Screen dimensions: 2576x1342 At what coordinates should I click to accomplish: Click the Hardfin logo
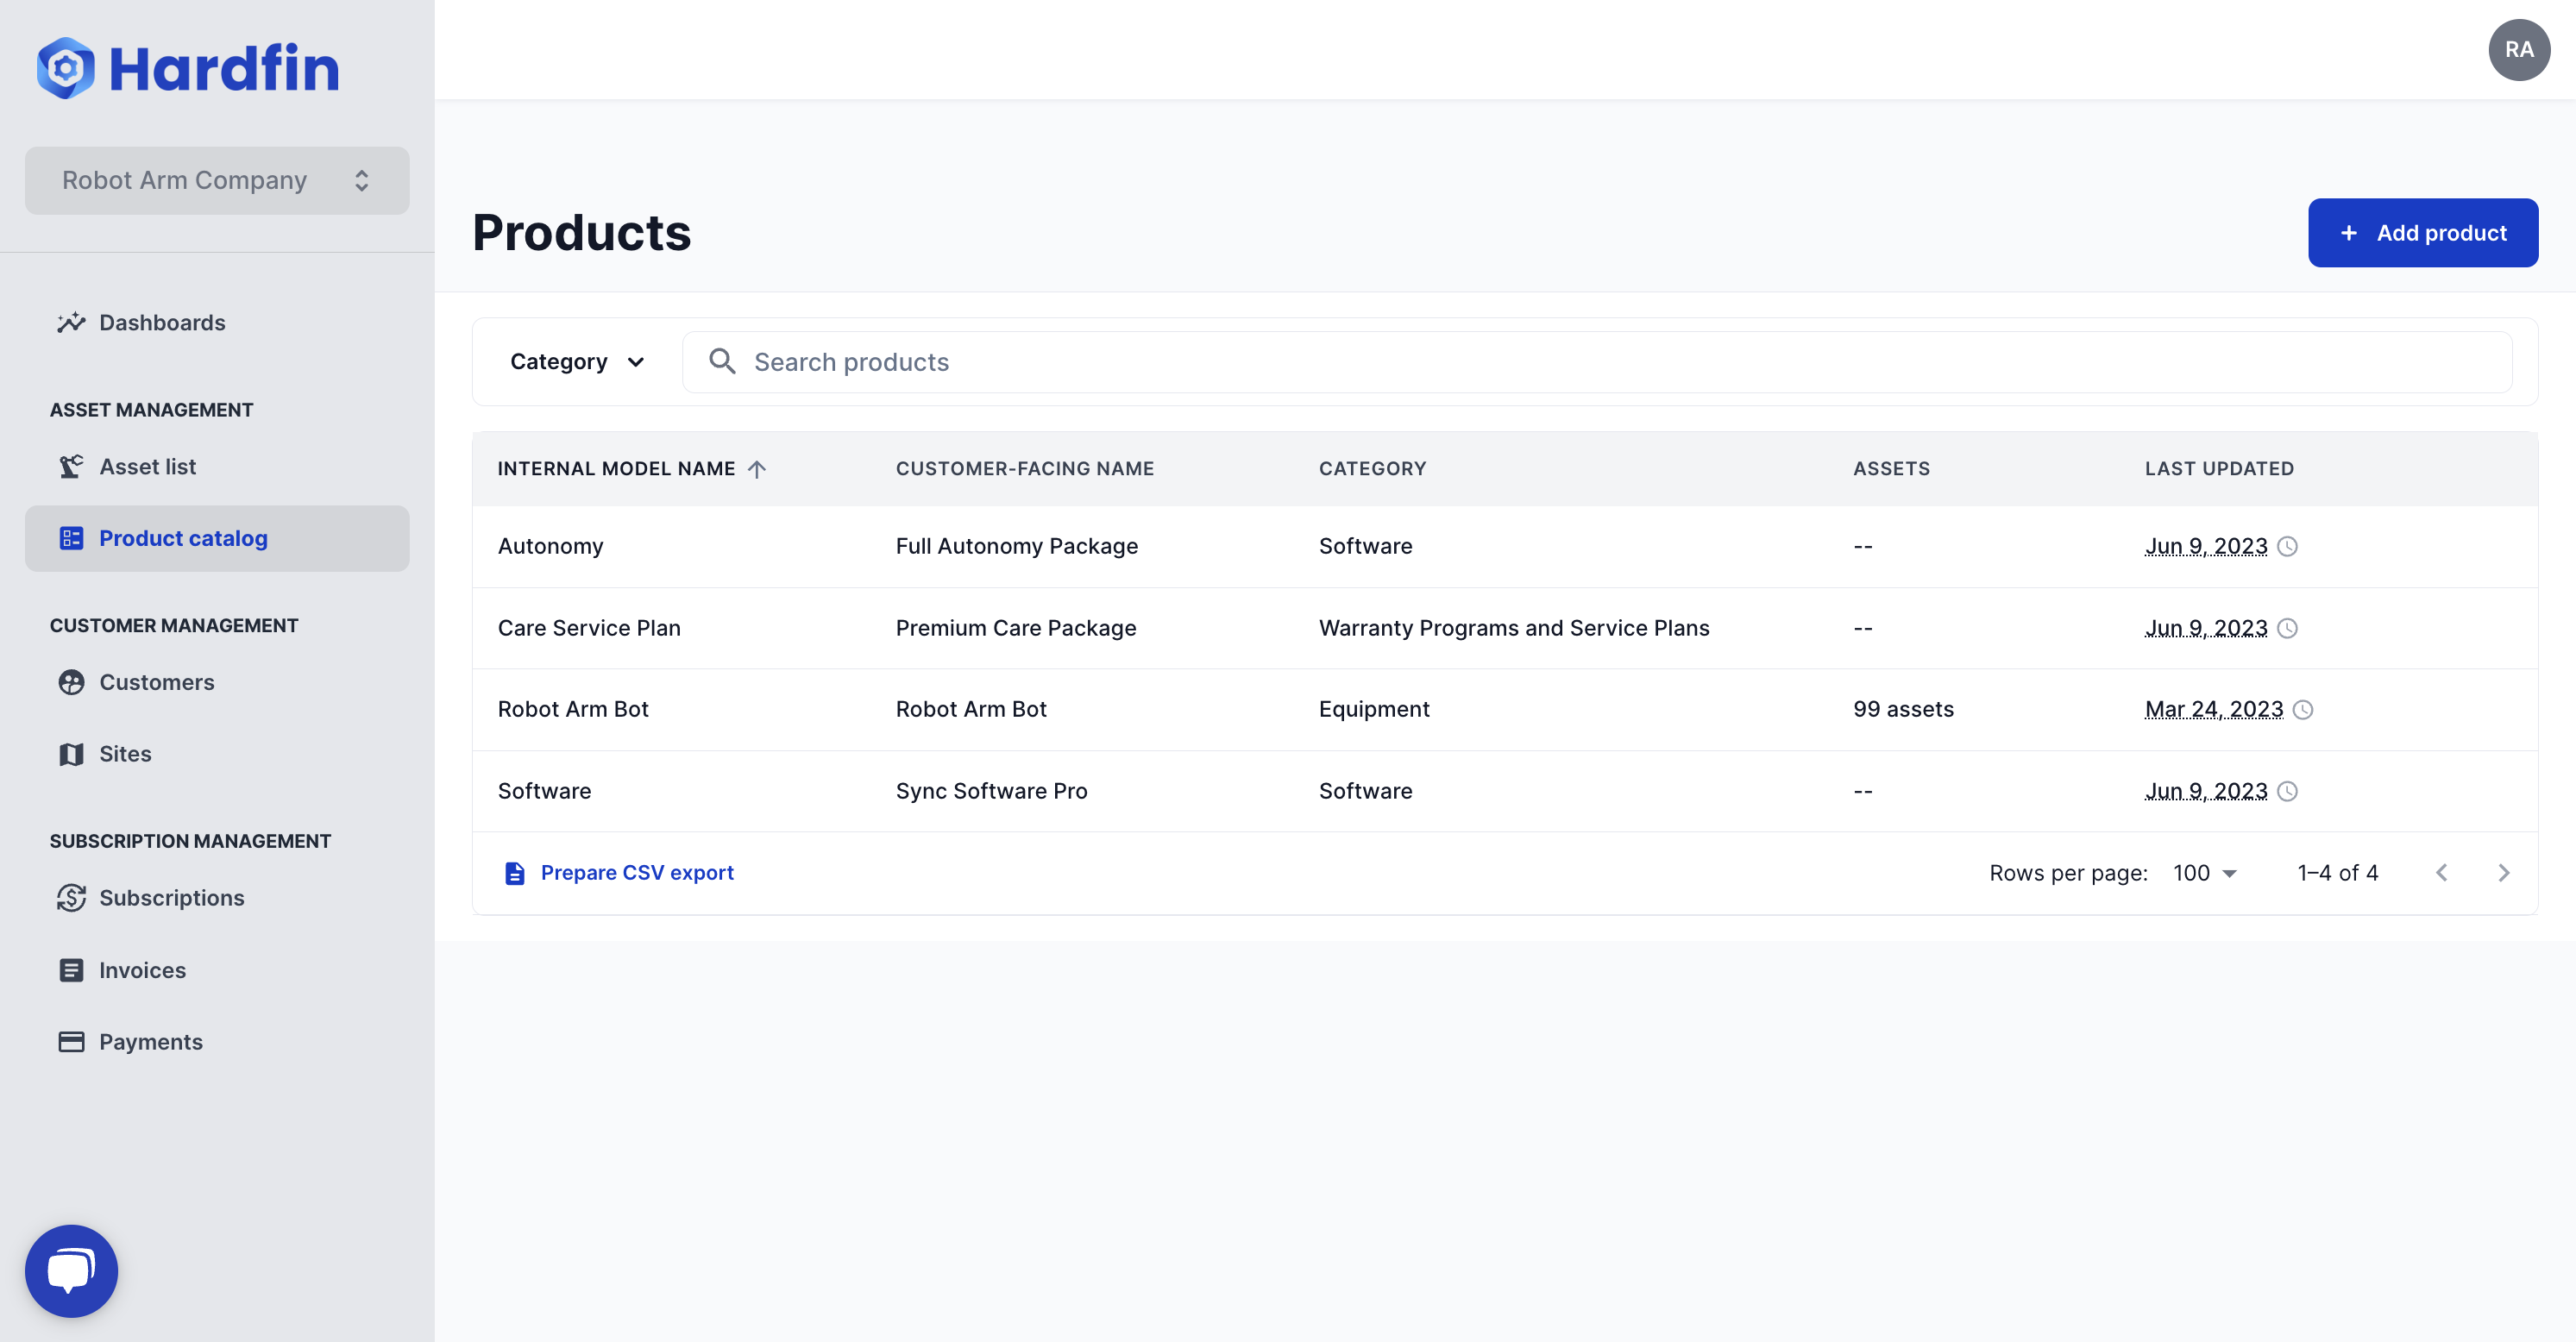click(x=188, y=68)
